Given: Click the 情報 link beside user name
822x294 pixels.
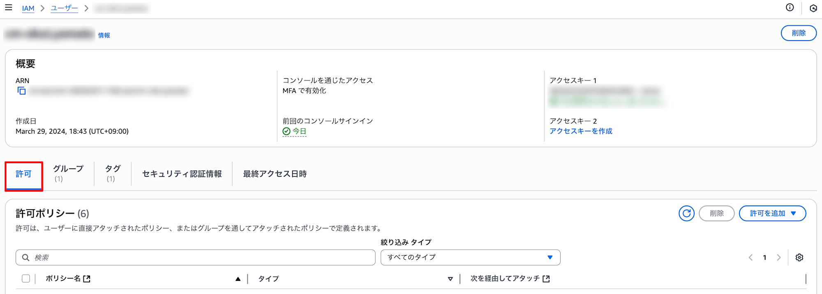Looking at the screenshot, I should point(104,35).
